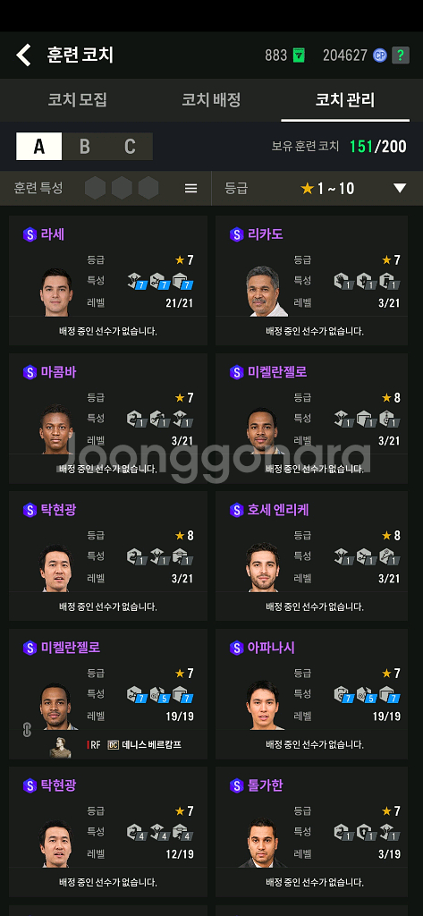
Task: Tap 라세's first level-7 trait icon
Action: click(x=135, y=282)
